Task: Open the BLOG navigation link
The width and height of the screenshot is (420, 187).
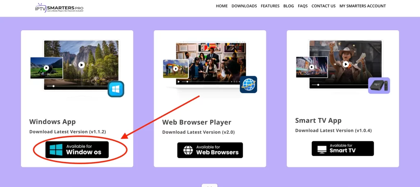Action: coord(288,6)
